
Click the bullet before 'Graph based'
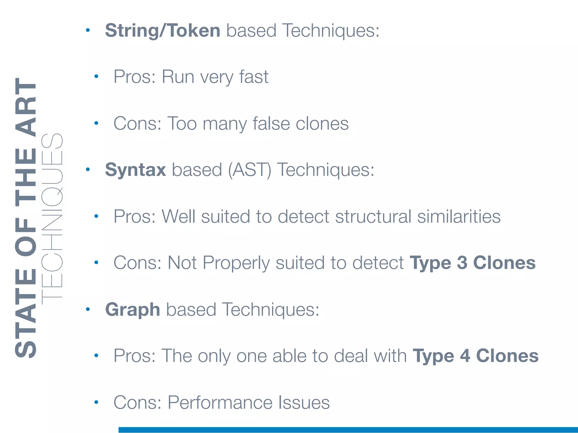point(88,309)
